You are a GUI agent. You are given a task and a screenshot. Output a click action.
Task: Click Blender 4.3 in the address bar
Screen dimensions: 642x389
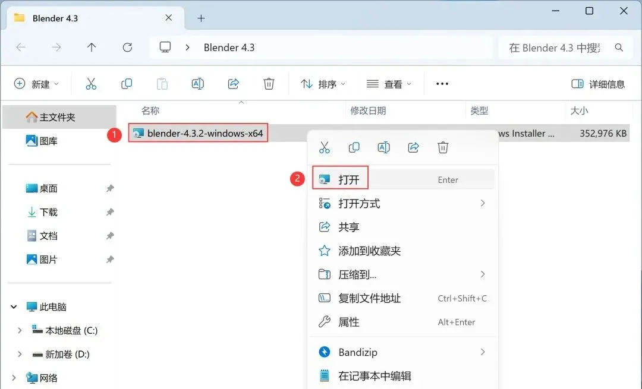(229, 48)
